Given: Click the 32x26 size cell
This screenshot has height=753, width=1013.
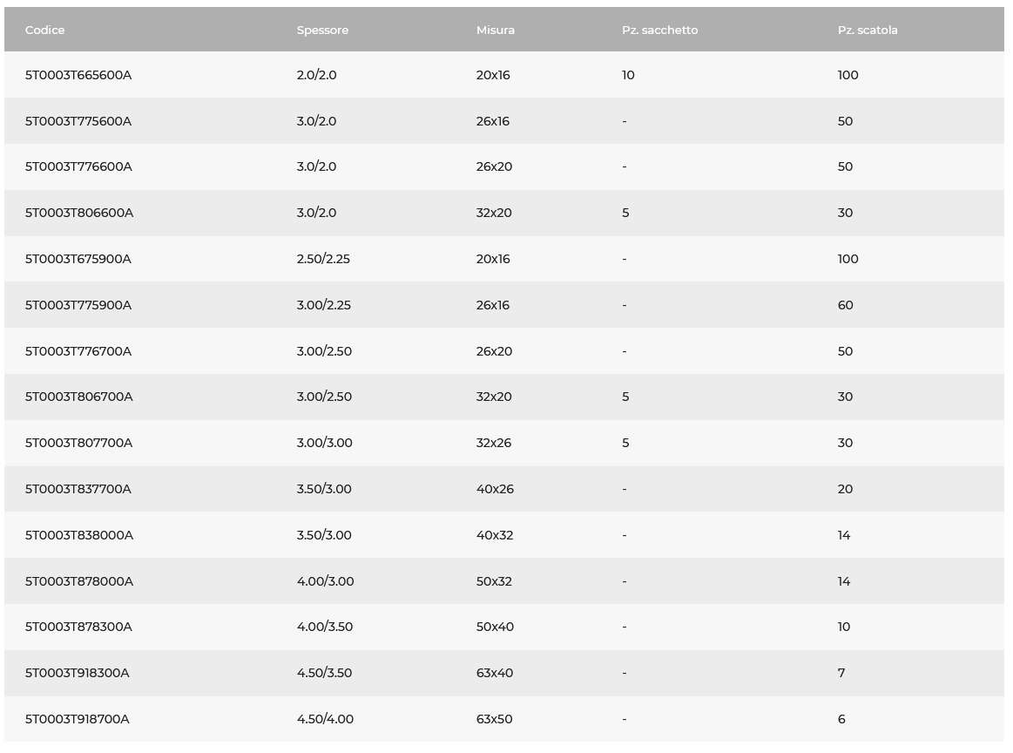Looking at the screenshot, I should pyautogui.click(x=494, y=443).
